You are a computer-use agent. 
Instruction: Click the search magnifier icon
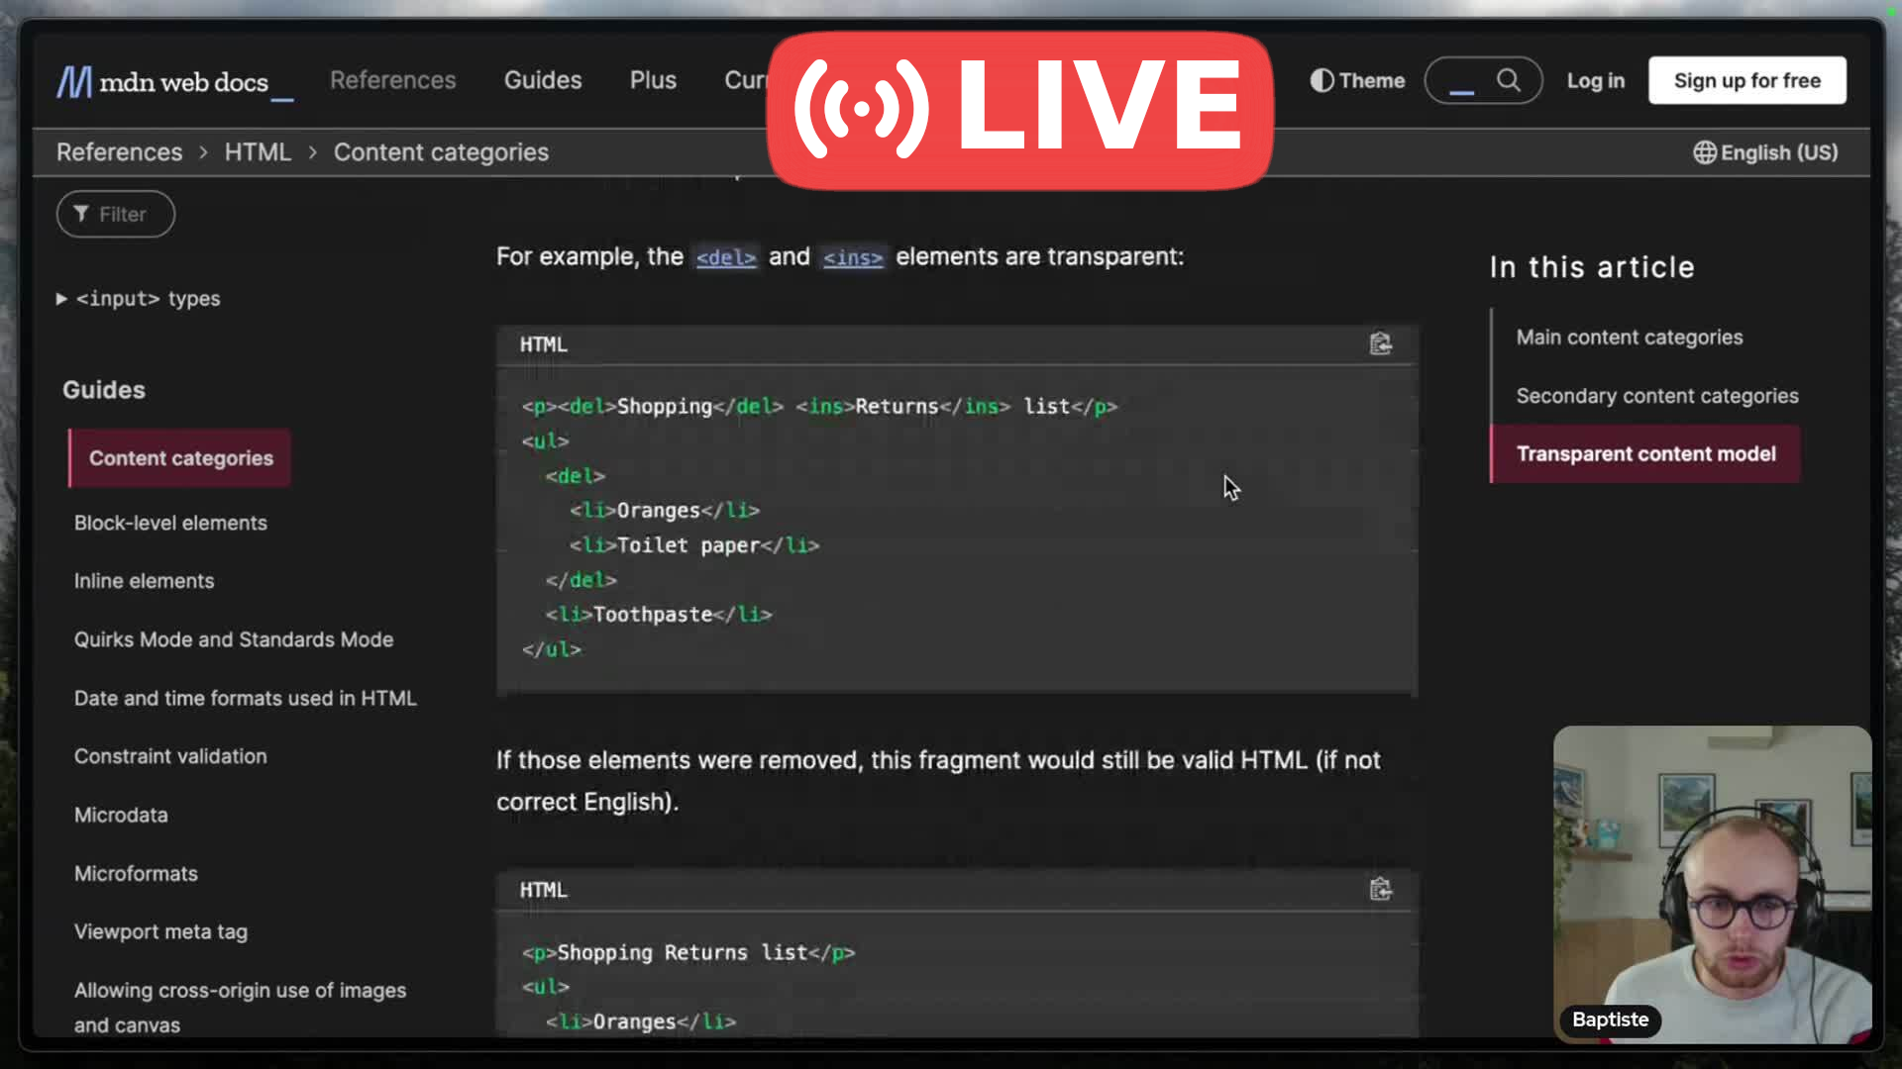(1508, 80)
